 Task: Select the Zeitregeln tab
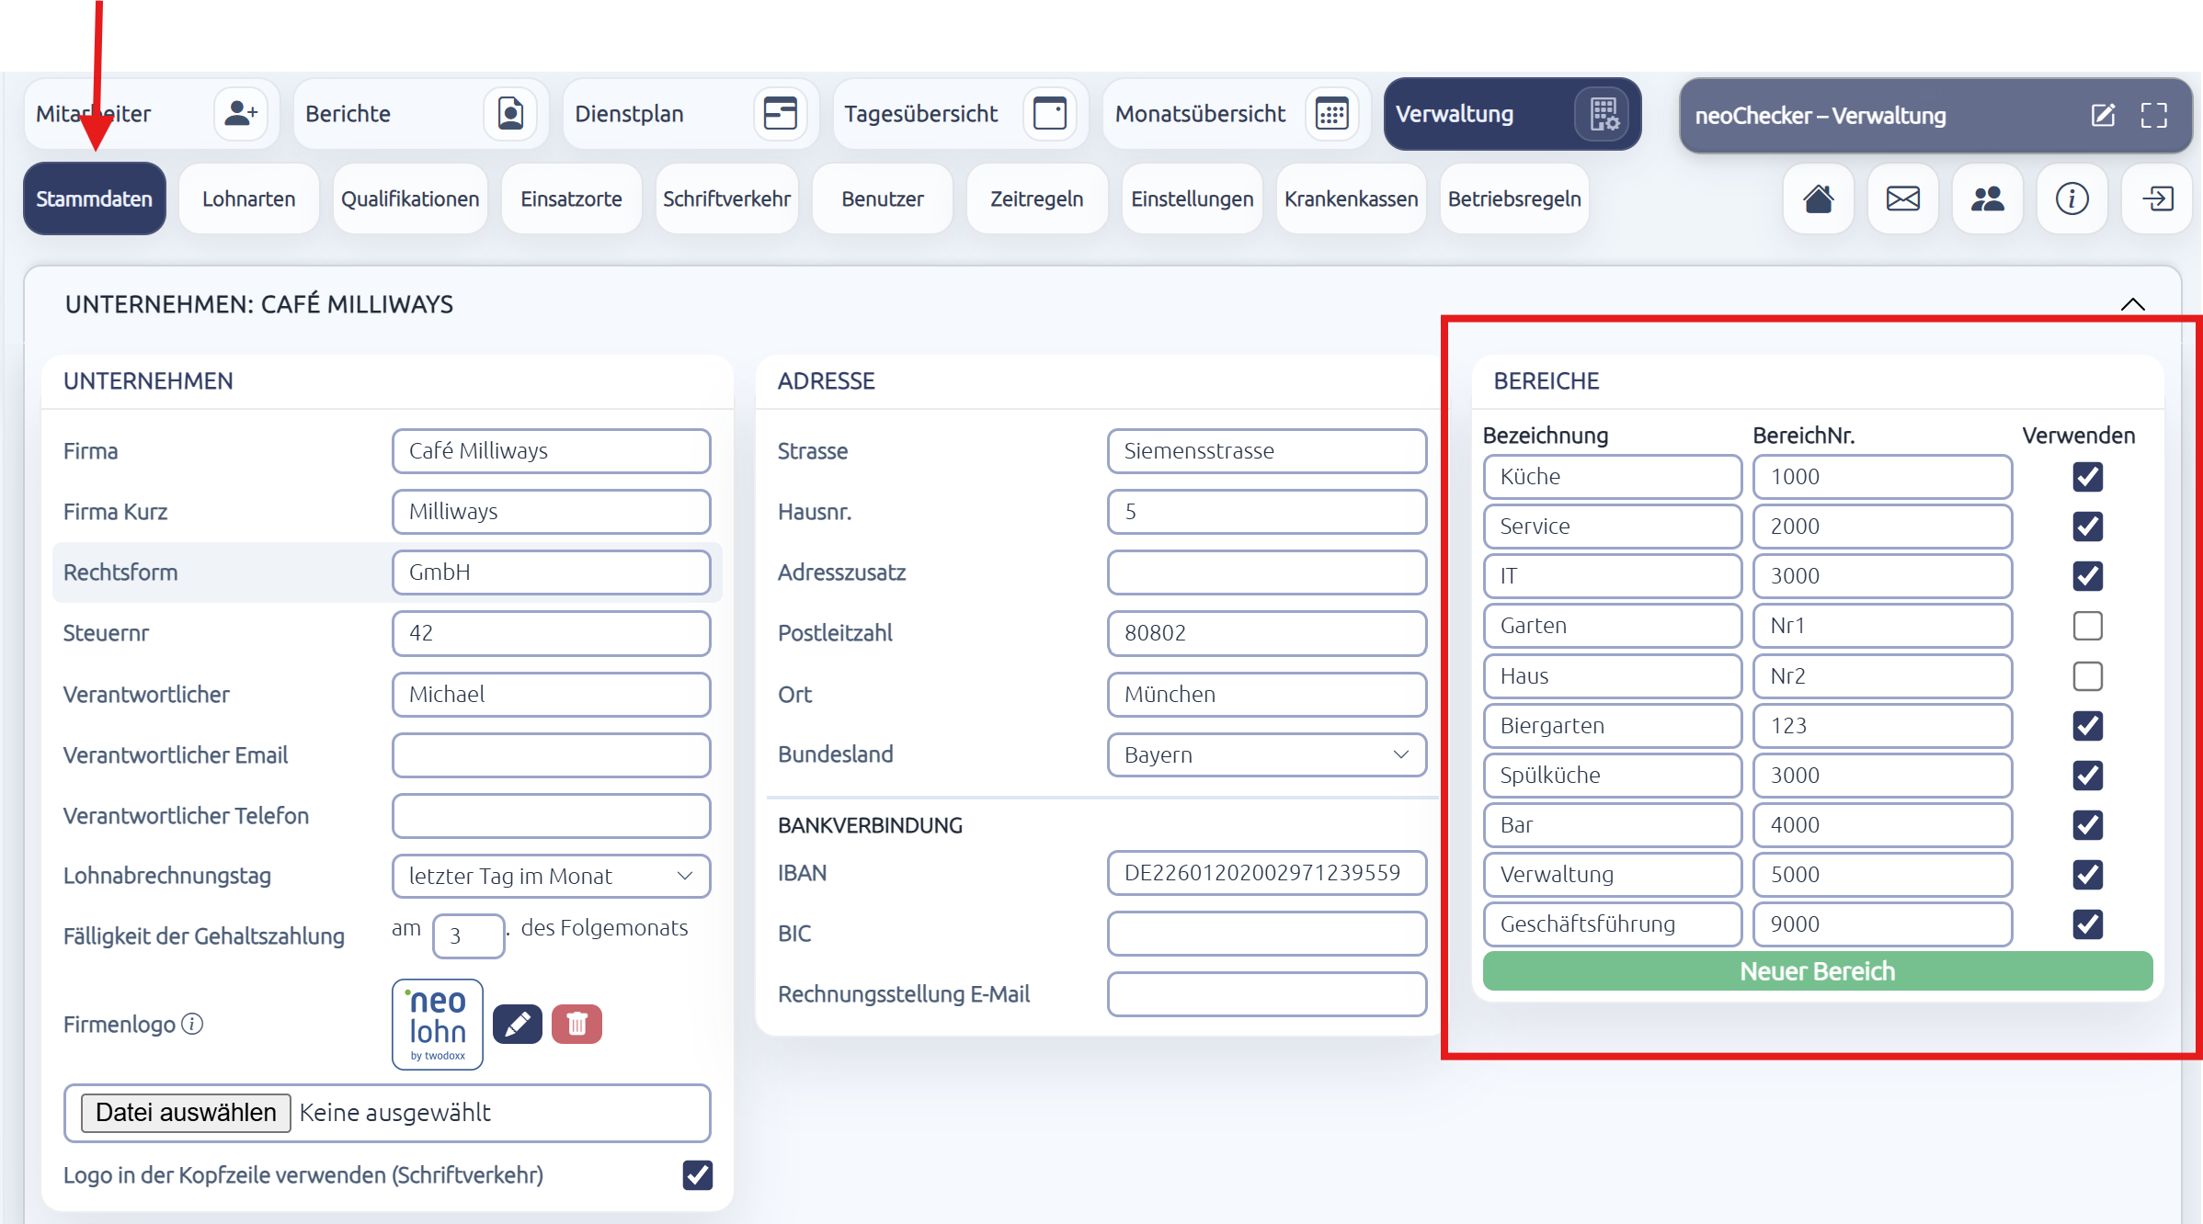pos(1036,198)
